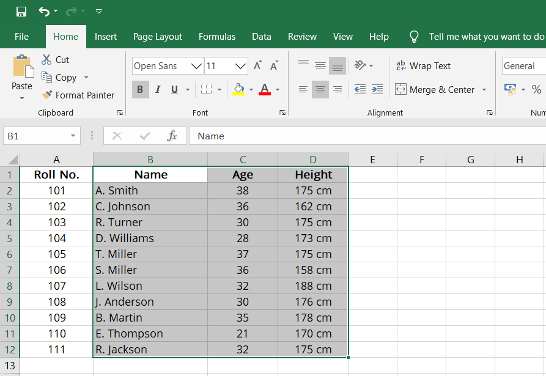Viewport: 546px width, 376px height.
Task: Open the Formulas tab
Action: (x=217, y=37)
